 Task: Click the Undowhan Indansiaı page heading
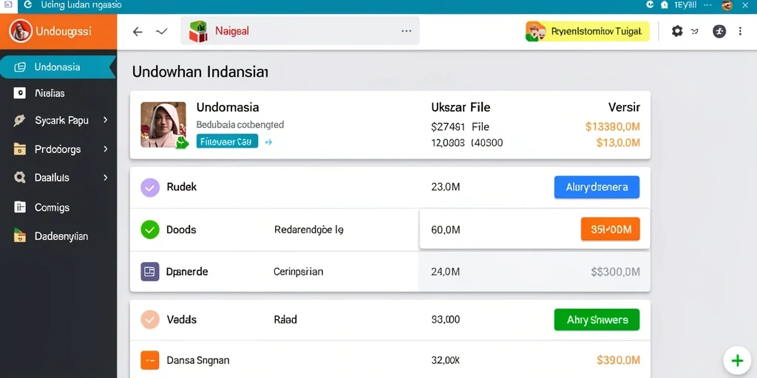200,72
